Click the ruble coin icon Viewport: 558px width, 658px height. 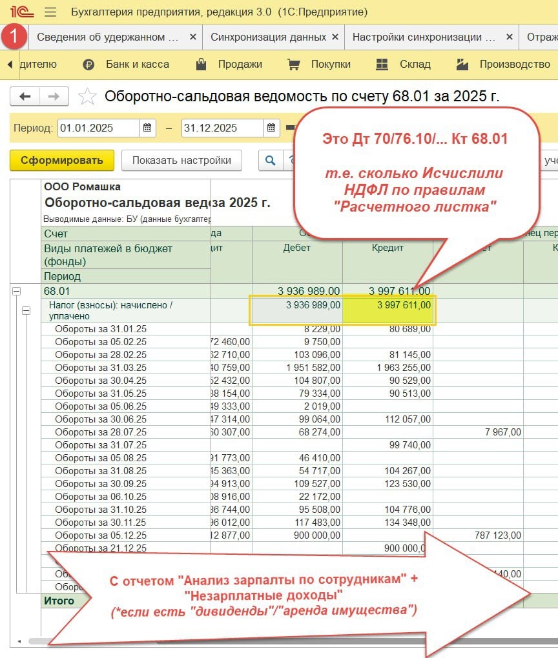88,65
